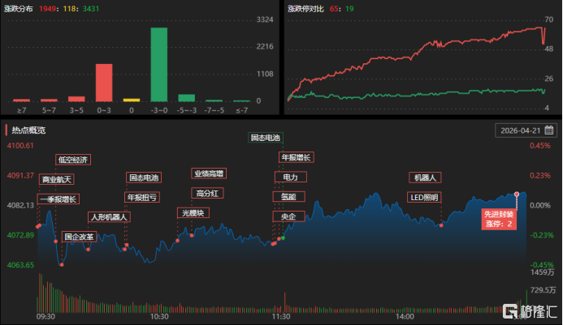Select the 光模块 hotspot tag

point(193,213)
